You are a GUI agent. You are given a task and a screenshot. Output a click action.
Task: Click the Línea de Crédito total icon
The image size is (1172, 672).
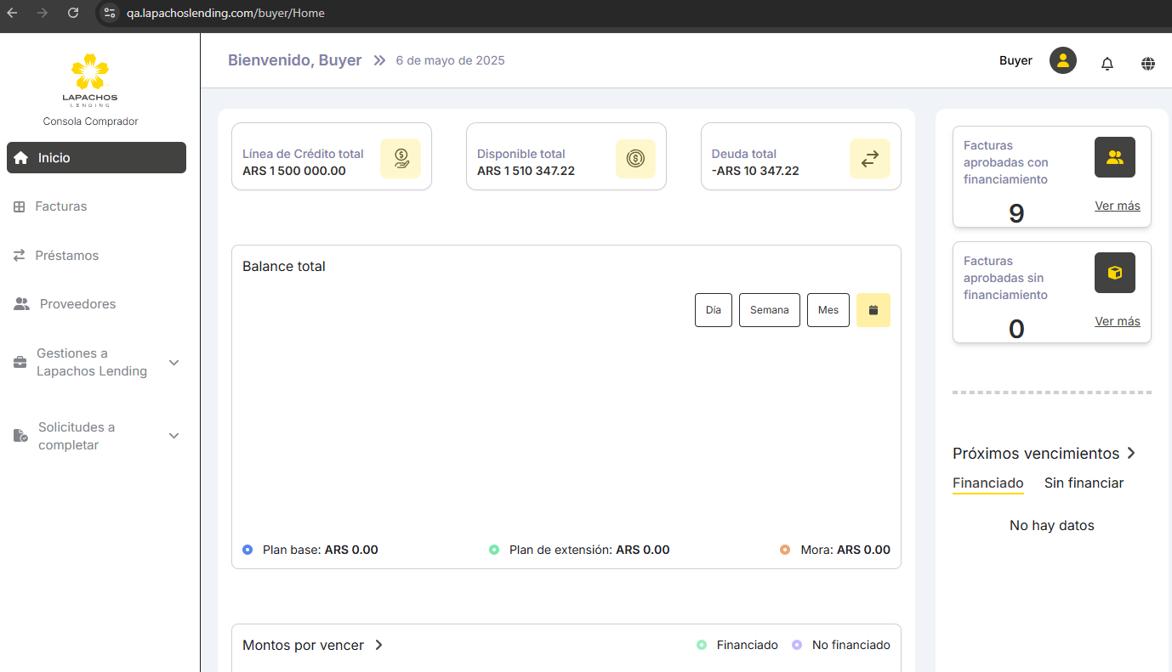click(401, 159)
